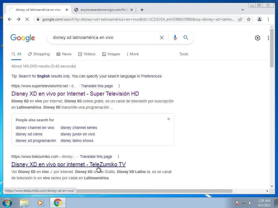The height and width of the screenshot is (208, 278).
Task: Open the Preferences link
Action: pos(151,76)
